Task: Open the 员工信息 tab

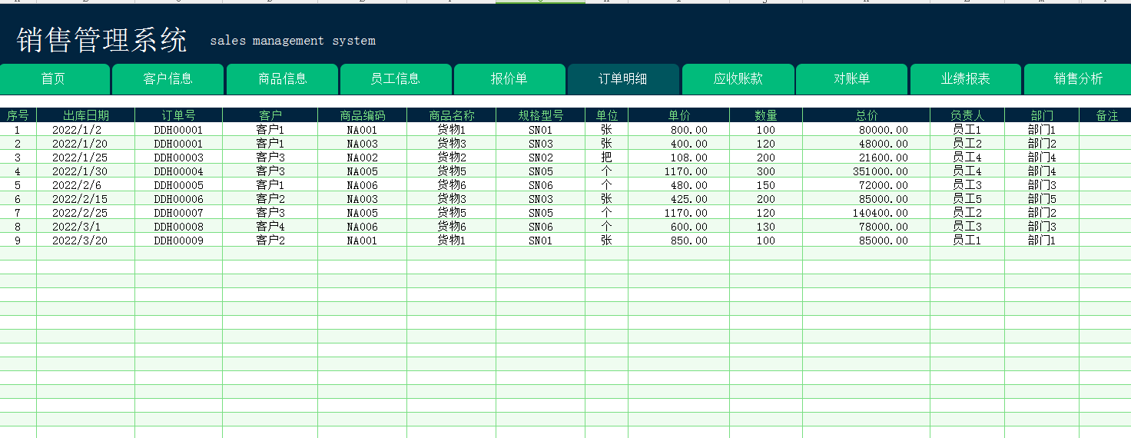Action: pos(395,79)
